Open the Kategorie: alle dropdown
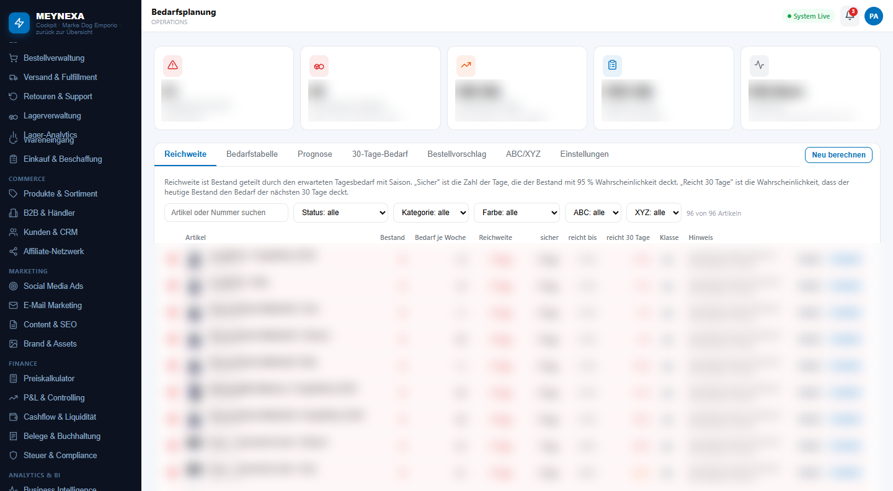893x491 pixels. pyautogui.click(x=431, y=213)
